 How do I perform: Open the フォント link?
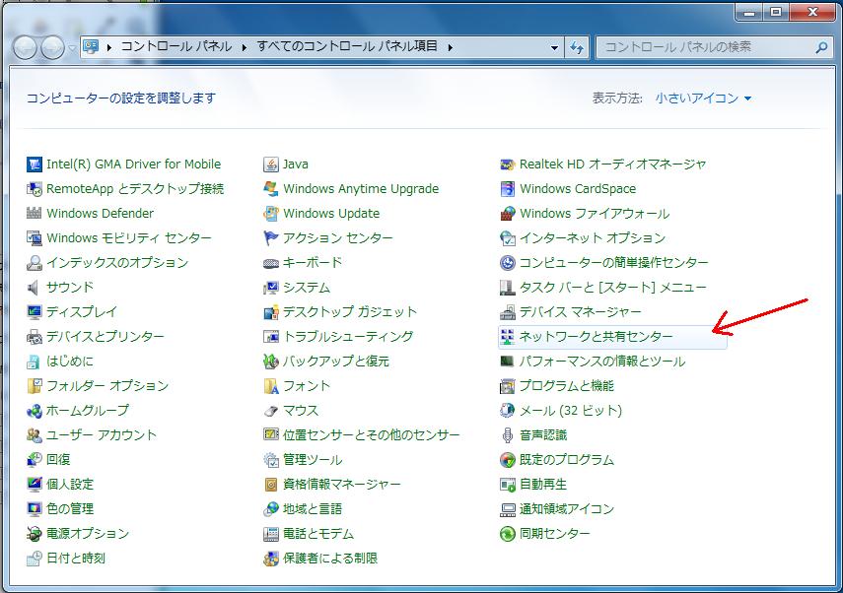point(307,386)
